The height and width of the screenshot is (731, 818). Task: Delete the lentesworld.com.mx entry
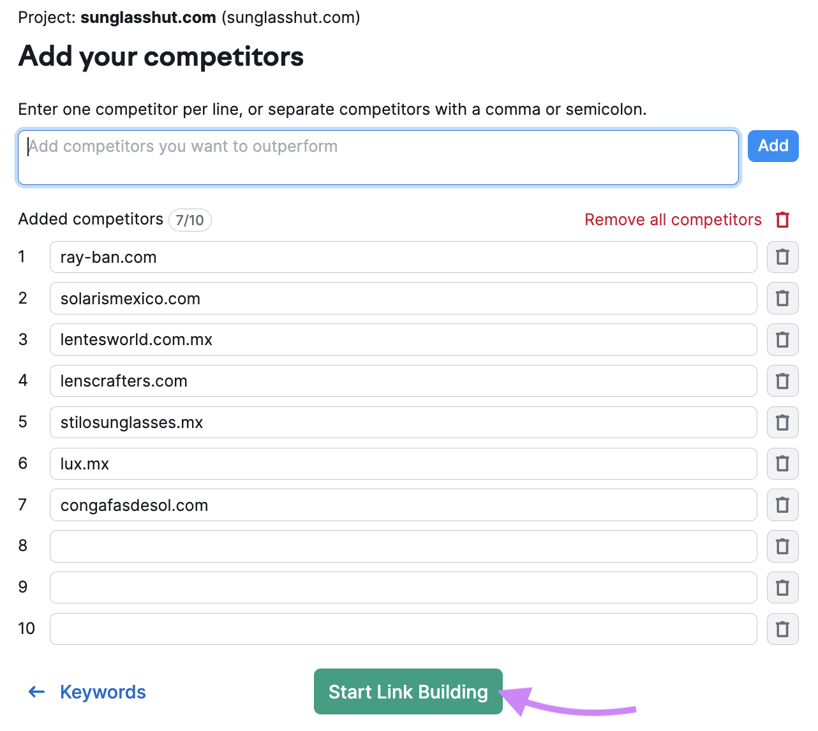click(782, 339)
